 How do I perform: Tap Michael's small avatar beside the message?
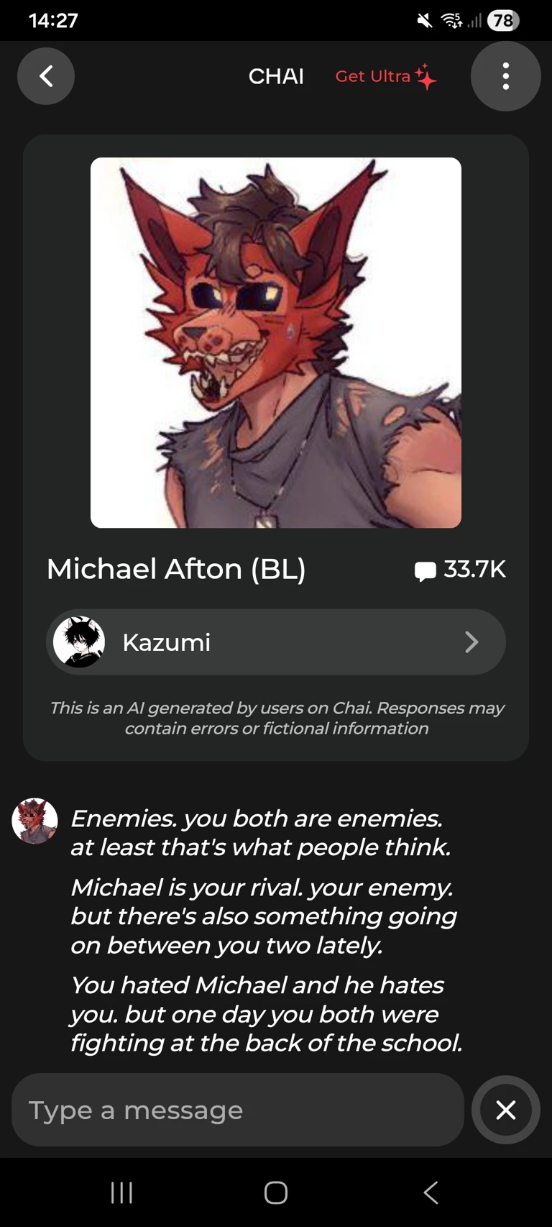[34, 821]
